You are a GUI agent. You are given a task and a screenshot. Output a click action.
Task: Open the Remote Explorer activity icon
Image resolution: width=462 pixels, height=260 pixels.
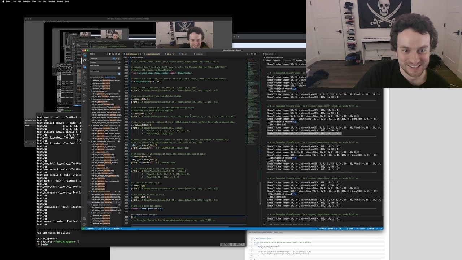pos(84,84)
